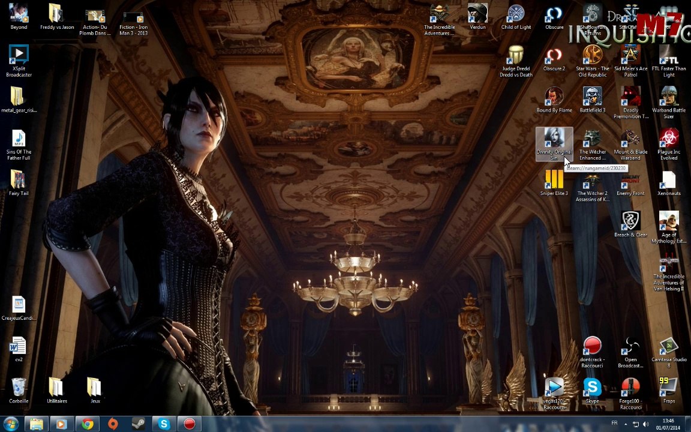Viewport: 691px width, 432px height.
Task: Launch Shadowrun Returns shortcut
Action: click(593, 20)
